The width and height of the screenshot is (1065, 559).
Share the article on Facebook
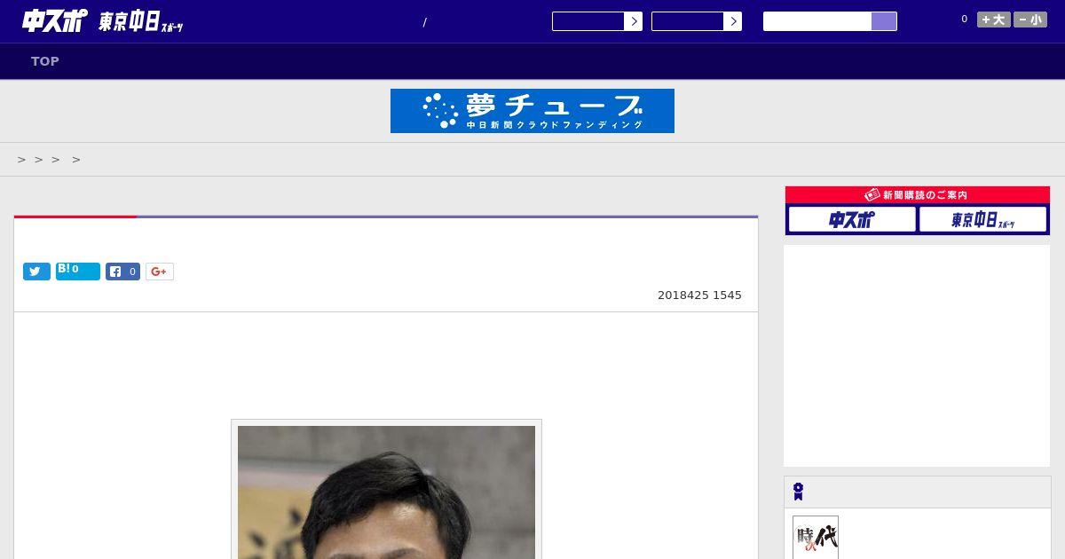pyautogui.click(x=122, y=272)
